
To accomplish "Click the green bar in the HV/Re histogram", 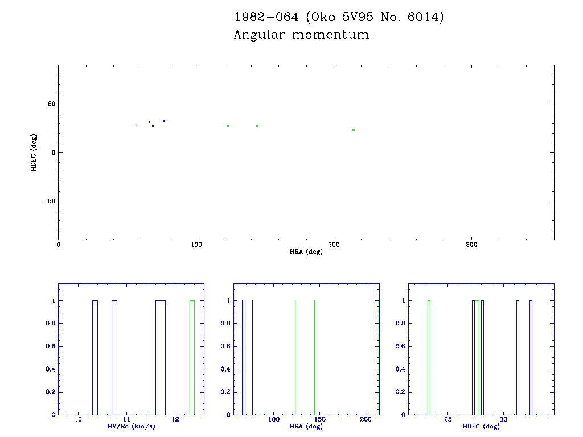I will click(192, 357).
